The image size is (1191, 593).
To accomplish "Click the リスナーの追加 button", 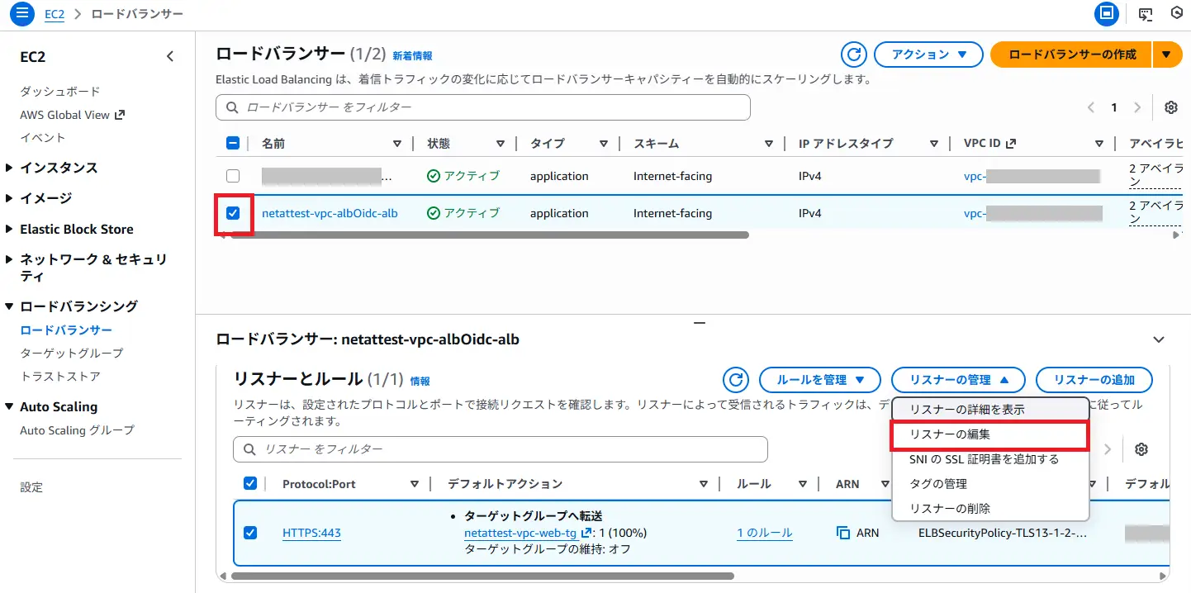I will (1094, 380).
